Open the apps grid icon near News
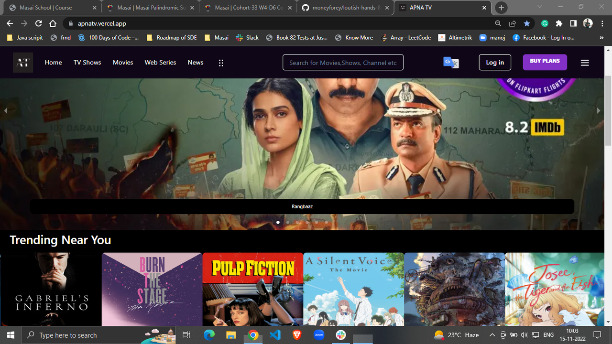 (220, 62)
